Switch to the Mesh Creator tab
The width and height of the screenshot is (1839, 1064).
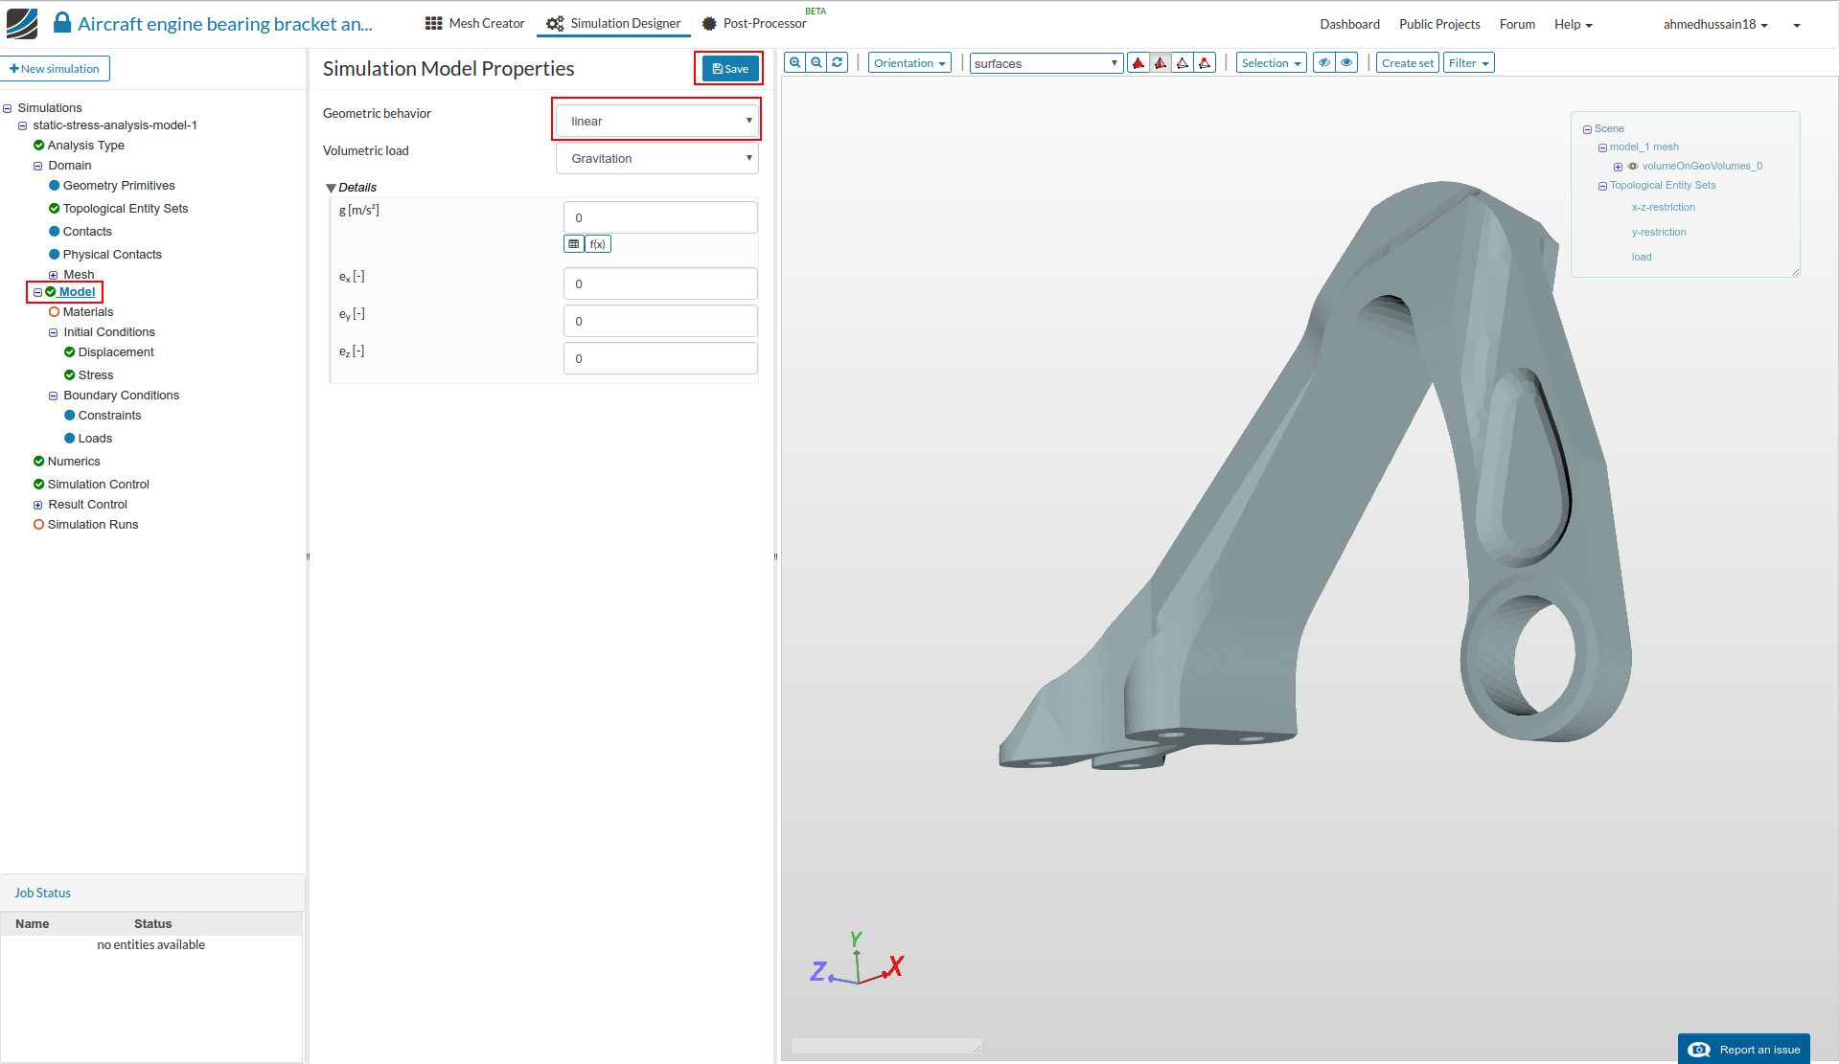tap(475, 24)
